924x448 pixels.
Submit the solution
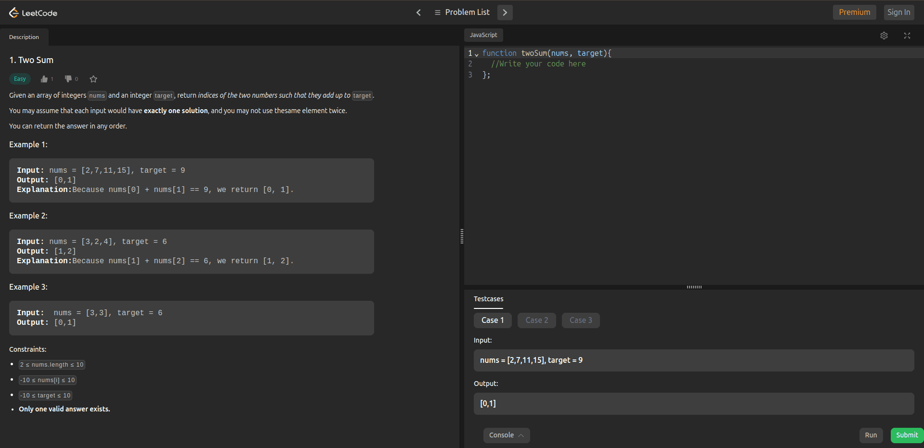(907, 435)
